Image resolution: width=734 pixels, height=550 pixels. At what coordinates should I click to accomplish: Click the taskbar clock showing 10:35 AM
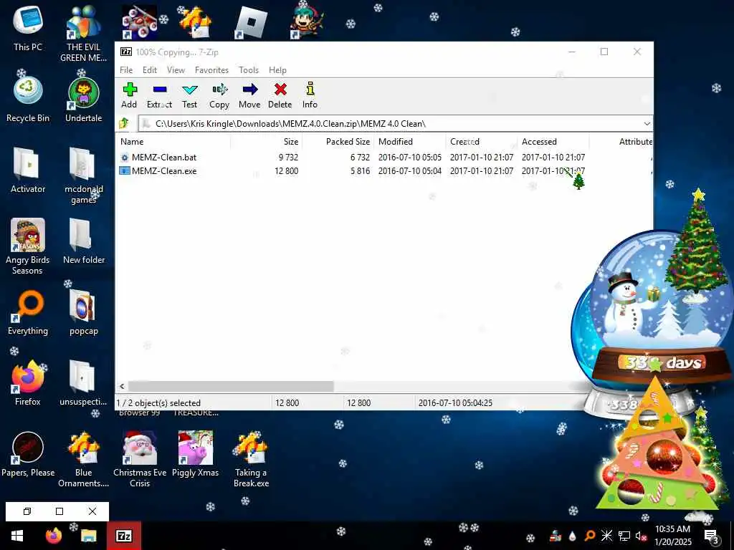click(672, 536)
